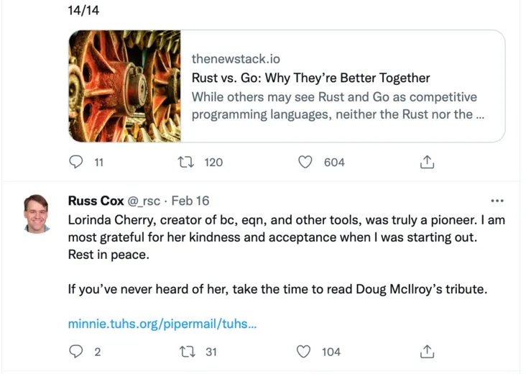Reply to the Rust vs. Go tweet
Screen dimensions: 526x374
76,162
